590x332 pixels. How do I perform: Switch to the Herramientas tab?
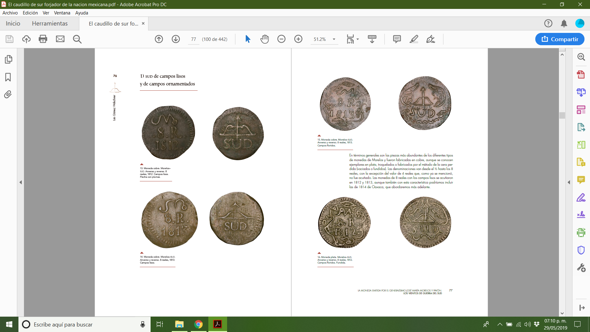point(50,23)
